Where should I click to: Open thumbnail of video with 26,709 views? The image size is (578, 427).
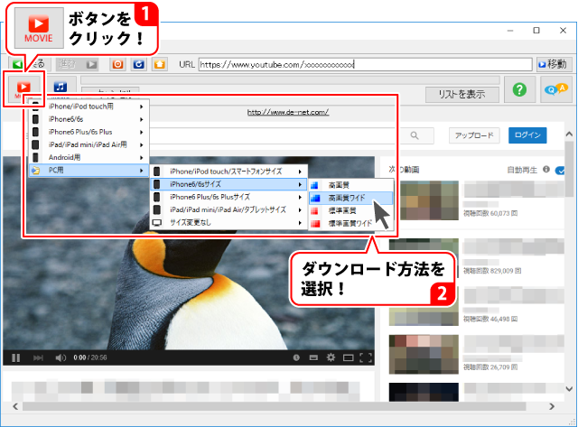pyautogui.click(x=424, y=354)
